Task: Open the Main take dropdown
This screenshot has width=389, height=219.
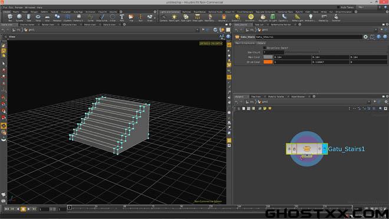Action: coord(366,7)
